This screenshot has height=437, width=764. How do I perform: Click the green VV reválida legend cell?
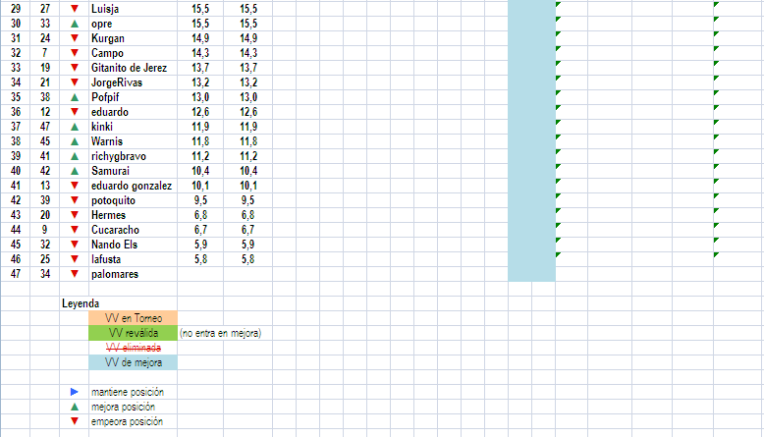pyautogui.click(x=133, y=333)
